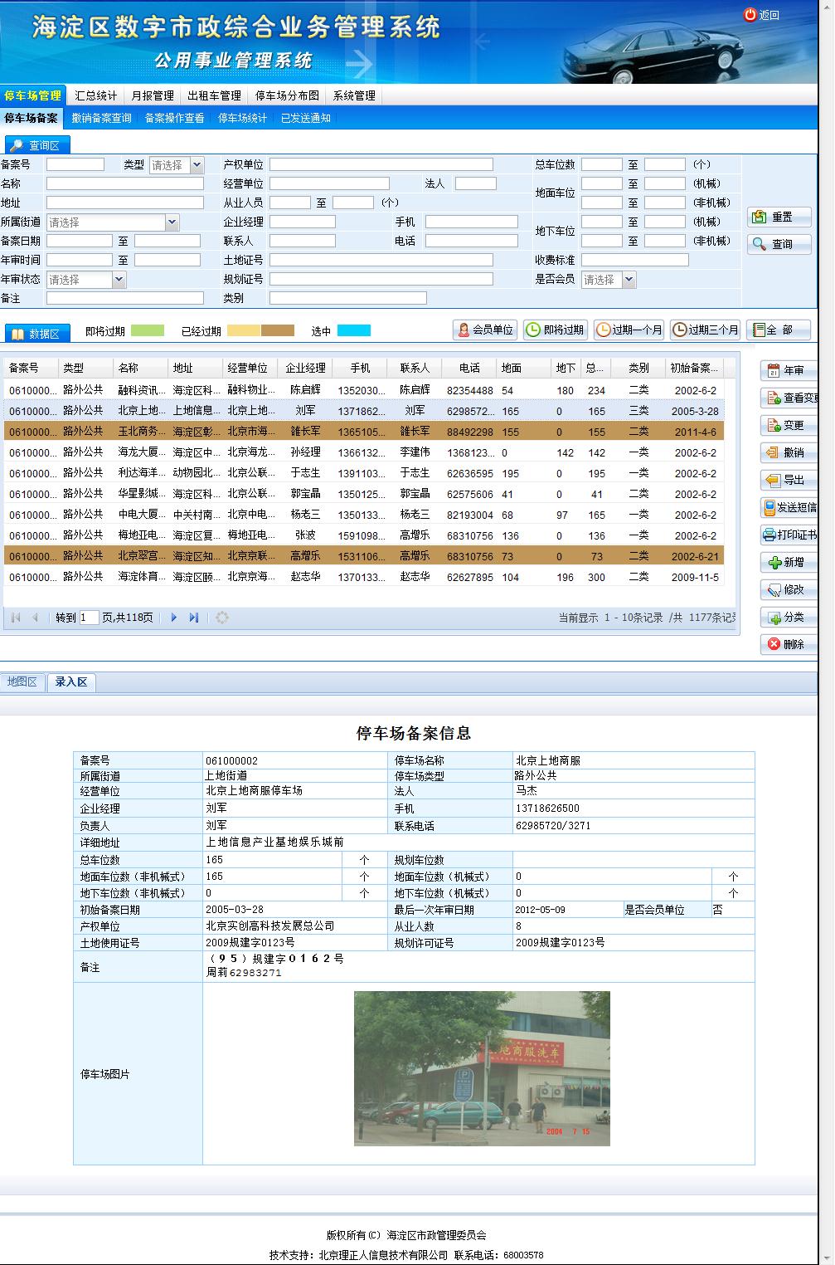835x1265 pixels.
Task: Filter records 过期三个月
Action: (705, 330)
